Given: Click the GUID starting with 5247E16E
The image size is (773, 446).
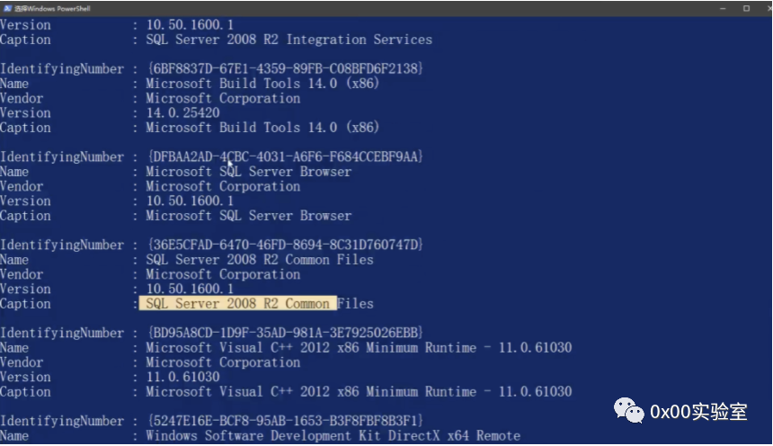Looking at the screenshot, I should 285,422.
